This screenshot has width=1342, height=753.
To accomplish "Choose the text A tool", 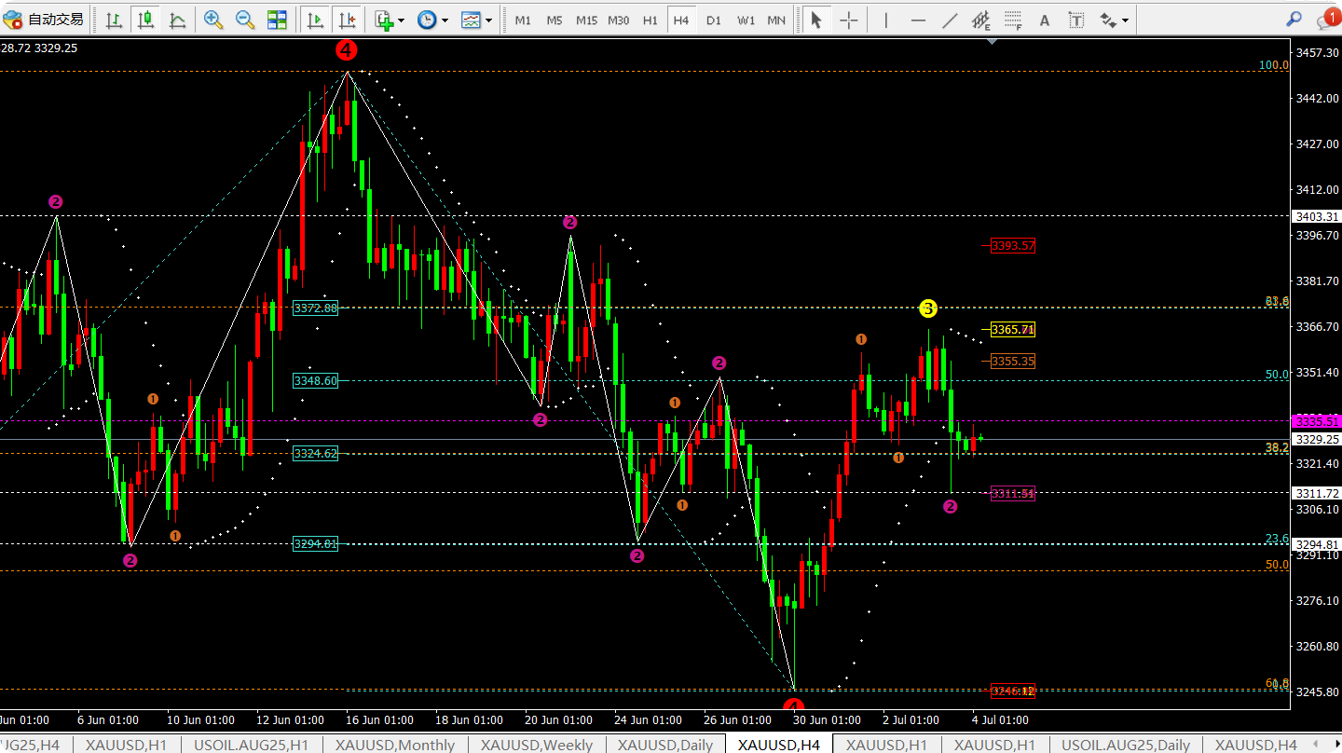I will pyautogui.click(x=1045, y=20).
